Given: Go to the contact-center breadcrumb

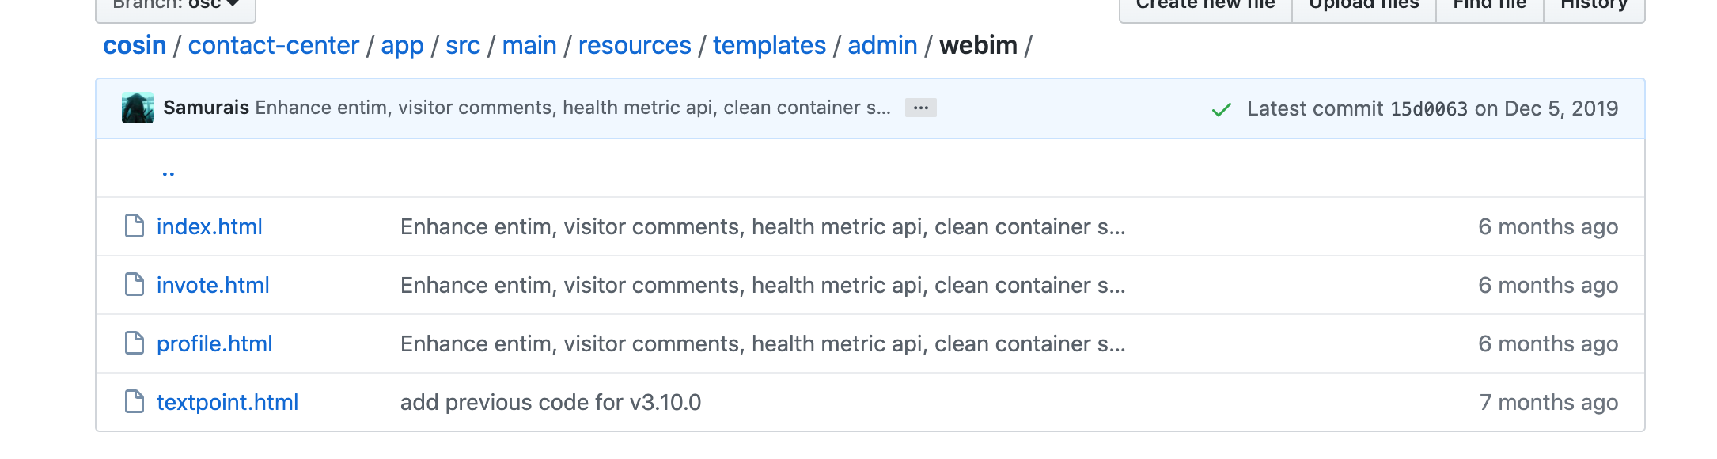Looking at the screenshot, I should click(274, 46).
